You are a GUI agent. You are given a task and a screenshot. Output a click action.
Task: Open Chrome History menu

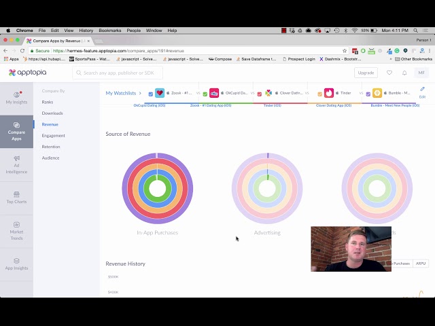86,31
